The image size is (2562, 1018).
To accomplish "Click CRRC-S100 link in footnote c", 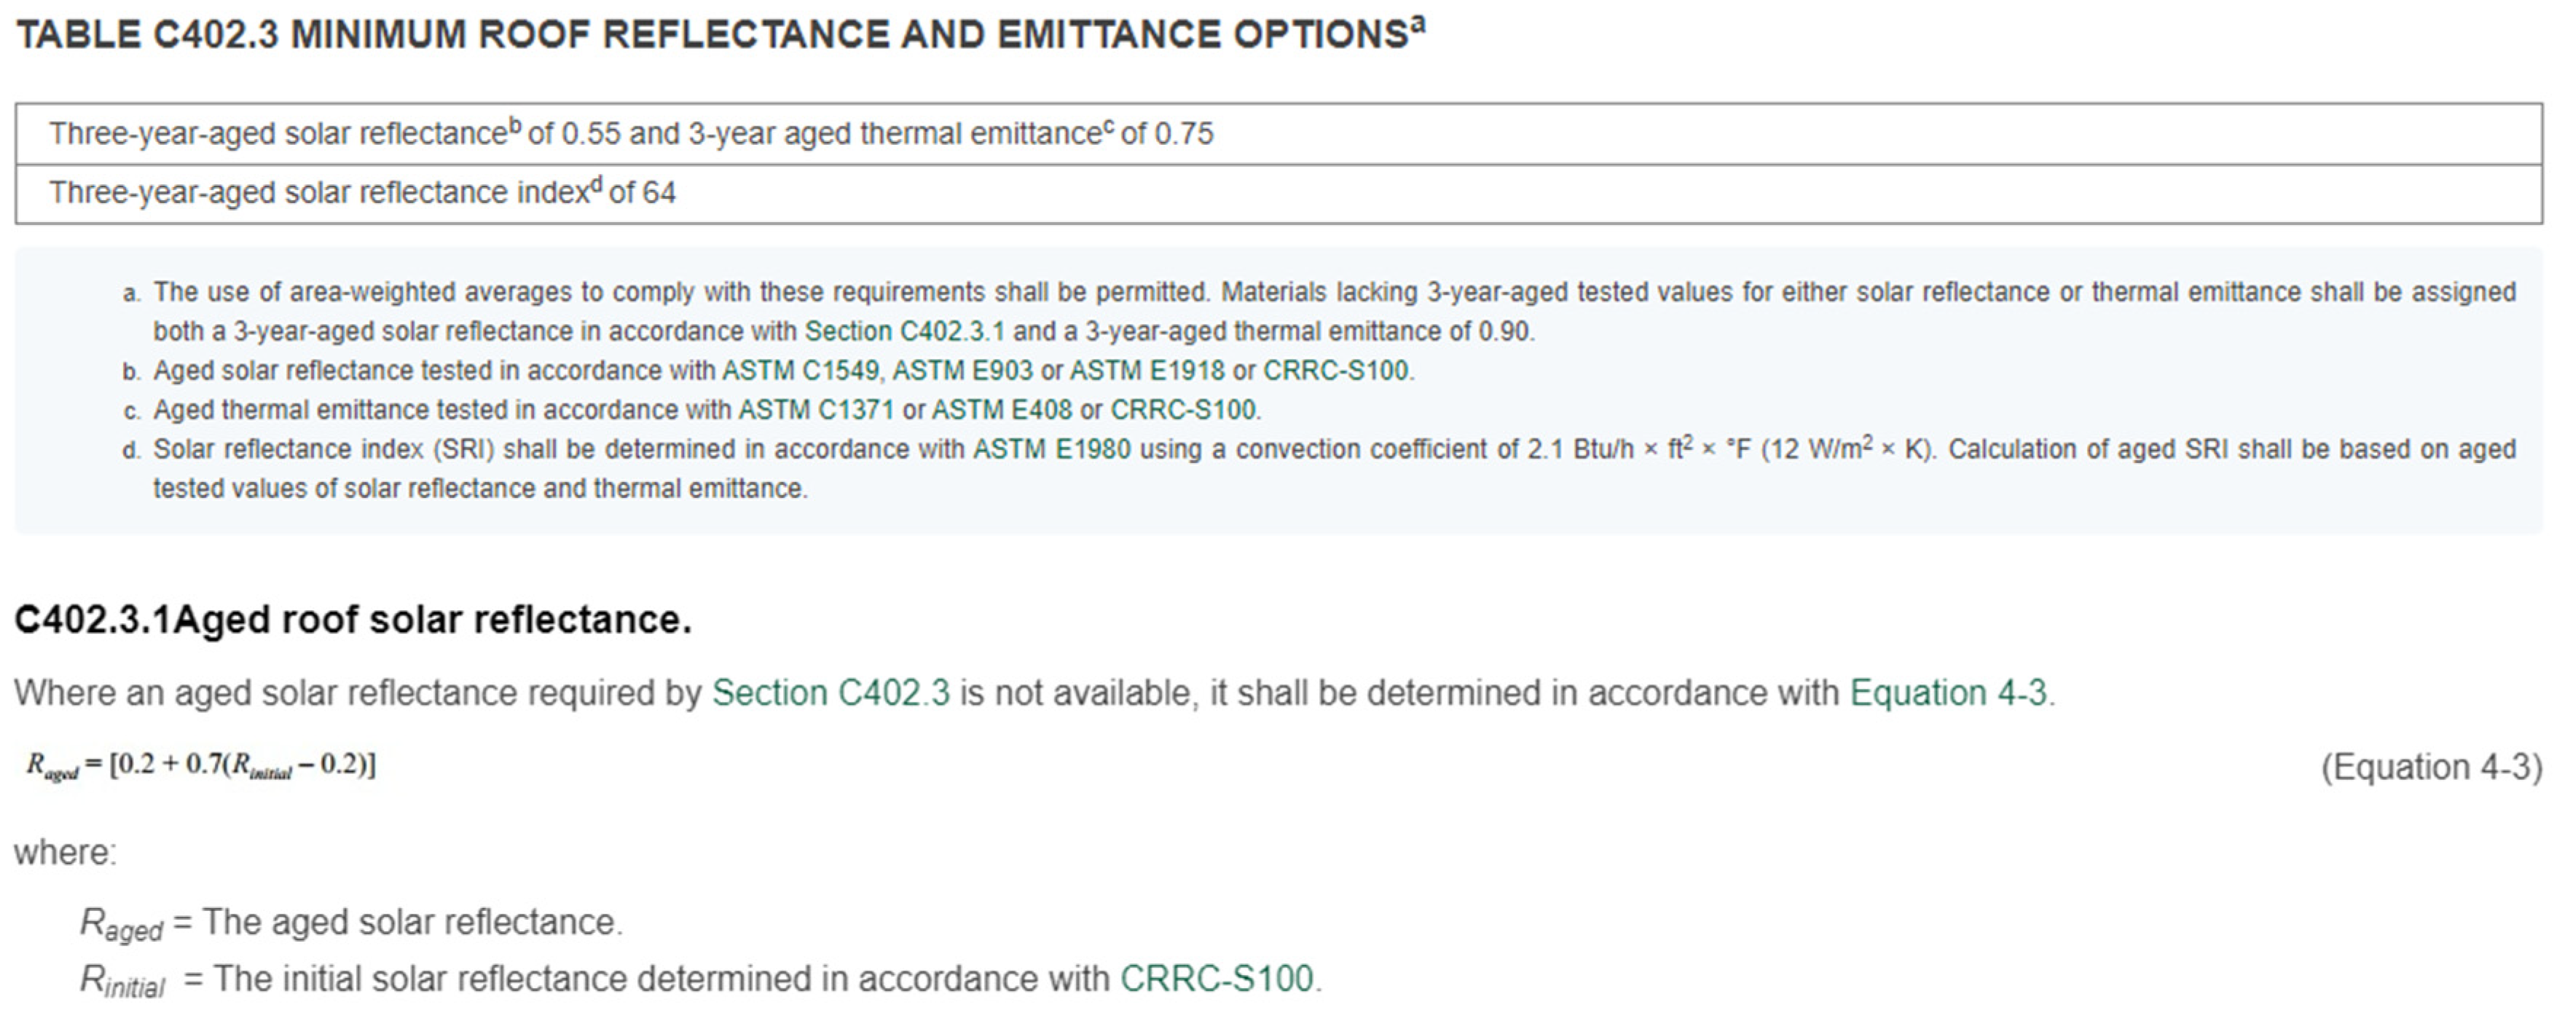I will [x=1182, y=409].
